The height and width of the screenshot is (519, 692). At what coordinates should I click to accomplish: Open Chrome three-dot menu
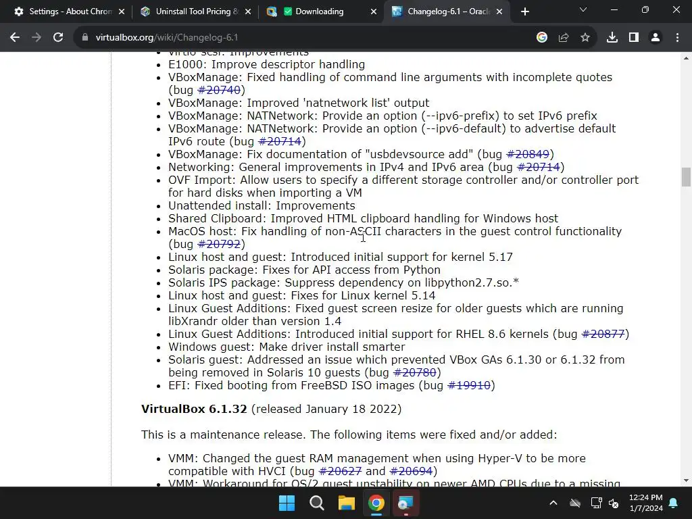click(x=677, y=38)
